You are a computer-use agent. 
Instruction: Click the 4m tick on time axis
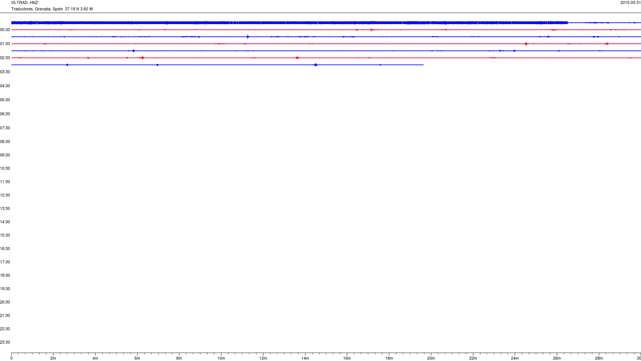coord(95,358)
